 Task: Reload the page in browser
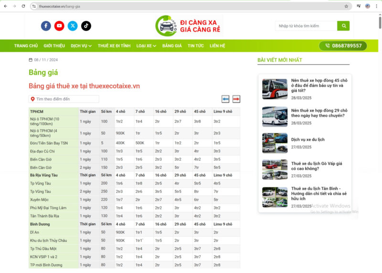pyautogui.click(x=23, y=6)
